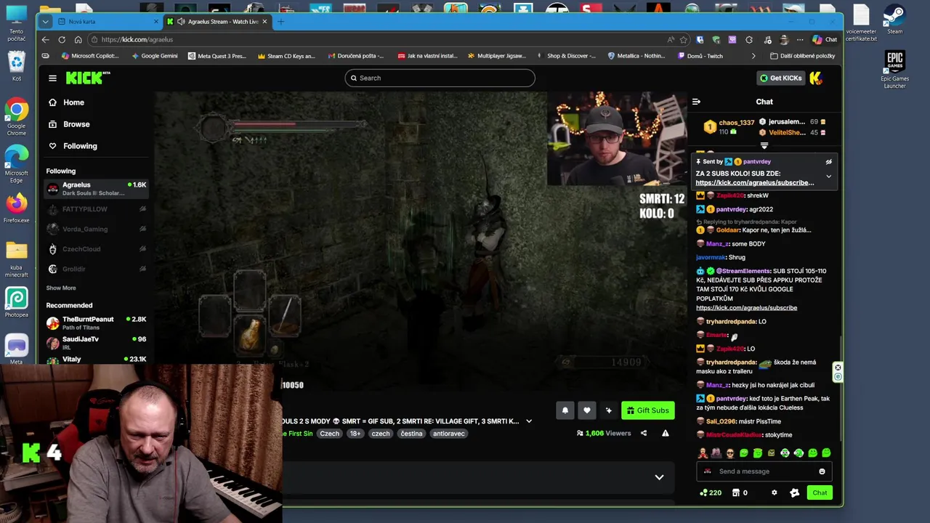Open StreamElements subscribe link in chat
Image resolution: width=930 pixels, height=523 pixels.
tap(746, 308)
